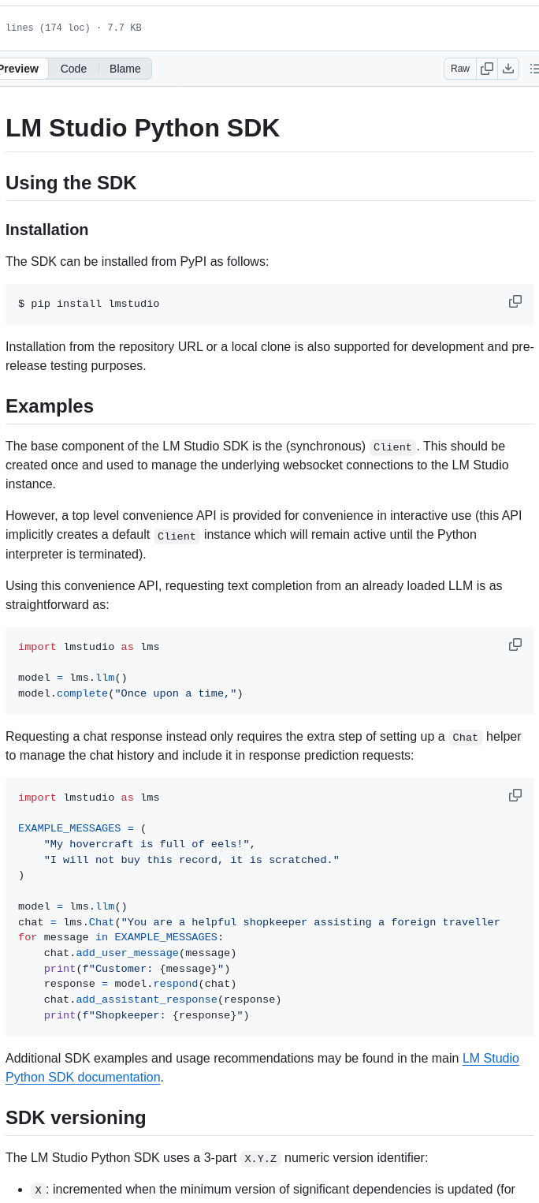Image resolution: width=539 pixels, height=1203 pixels.
Task: Download the raw README file
Action: tap(508, 69)
